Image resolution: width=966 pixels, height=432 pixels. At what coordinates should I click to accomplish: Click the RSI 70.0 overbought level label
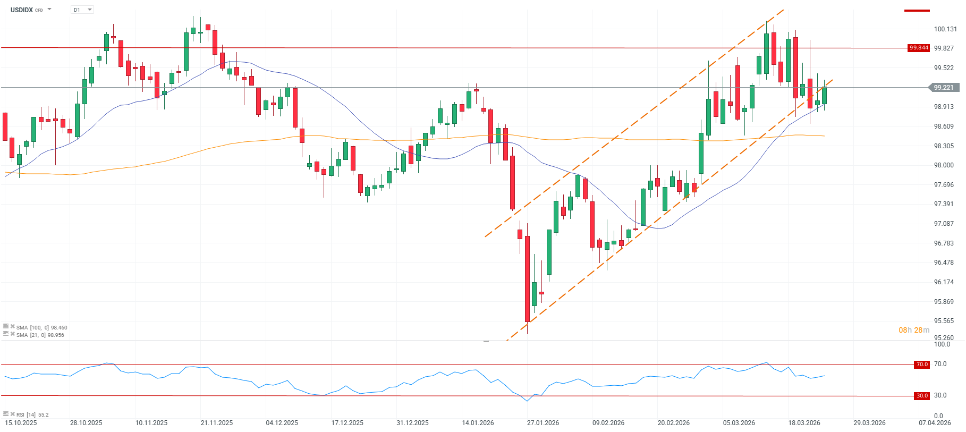(x=922, y=365)
